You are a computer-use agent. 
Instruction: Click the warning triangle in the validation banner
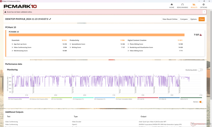5,12
